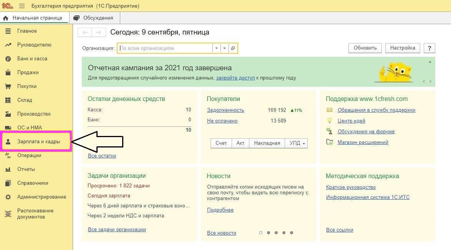Click the ОС и НМА truck icon

tap(8, 128)
